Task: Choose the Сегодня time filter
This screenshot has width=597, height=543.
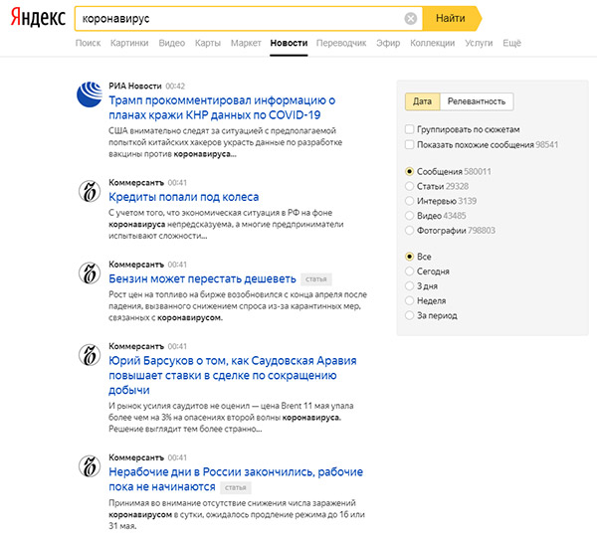Action: (409, 271)
